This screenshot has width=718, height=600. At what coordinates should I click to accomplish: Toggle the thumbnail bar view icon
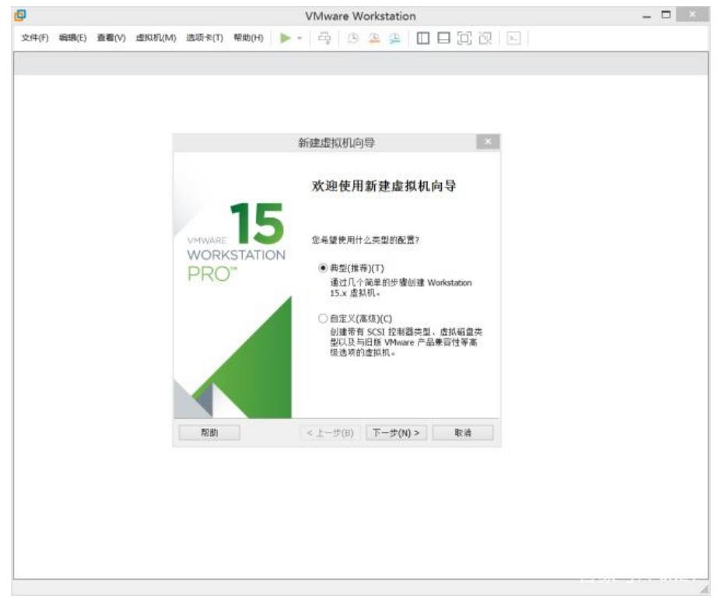point(443,38)
